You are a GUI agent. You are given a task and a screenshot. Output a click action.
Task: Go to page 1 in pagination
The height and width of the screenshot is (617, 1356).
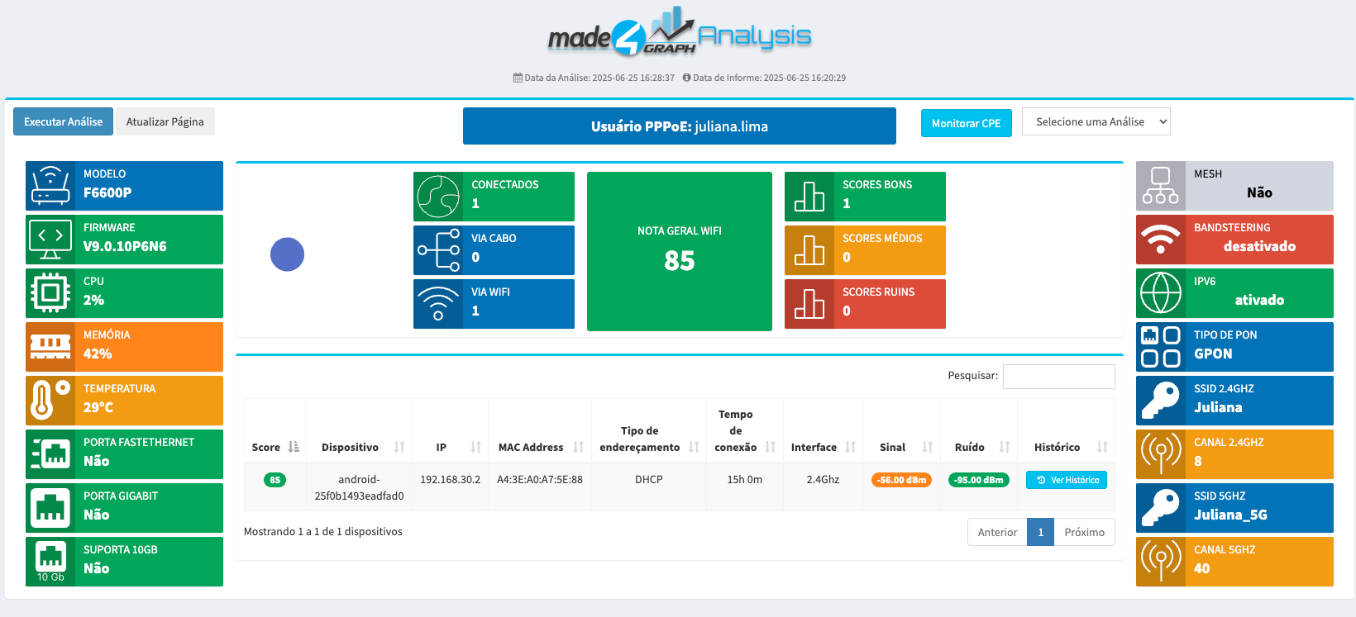(1040, 532)
